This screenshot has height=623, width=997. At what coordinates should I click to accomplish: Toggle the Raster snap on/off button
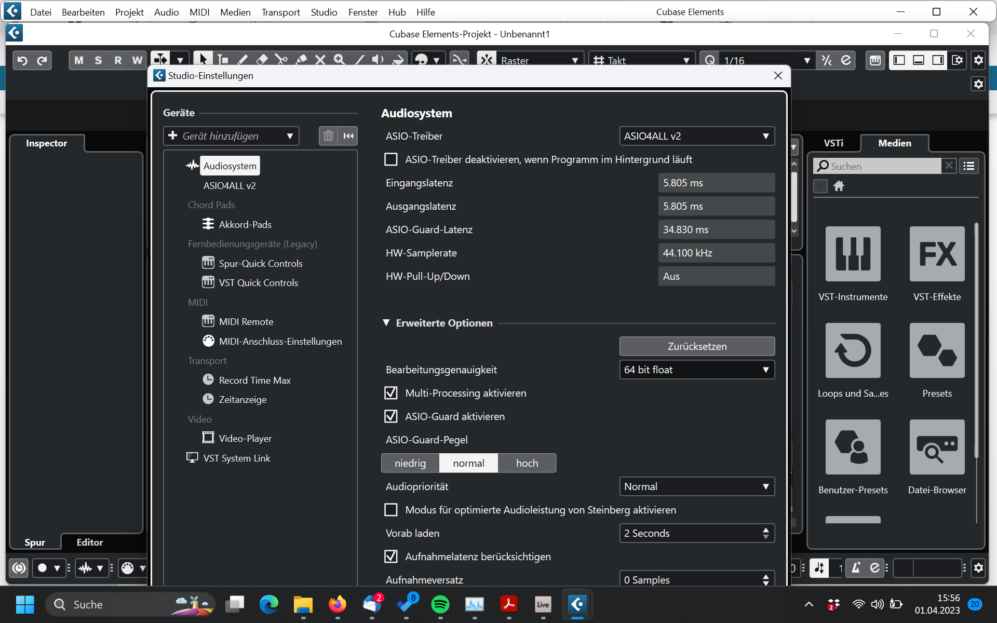[x=487, y=60]
